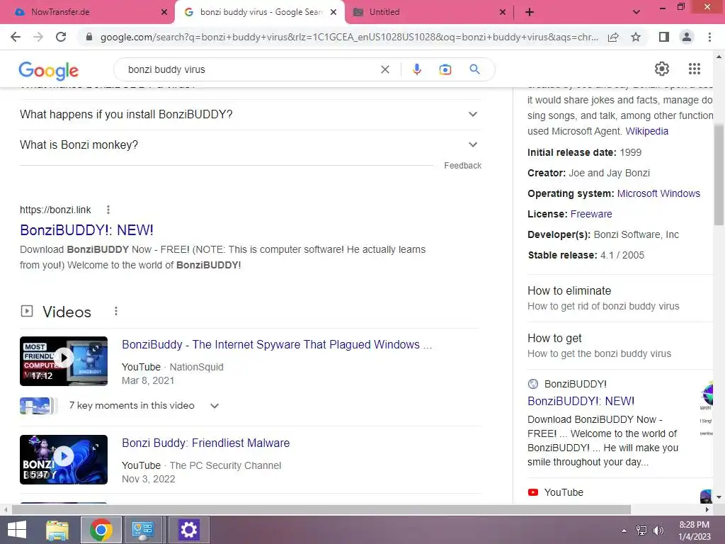Open BonziBuddy Internet Spyware video link
Viewport: 725px width, 544px height.
(277, 345)
